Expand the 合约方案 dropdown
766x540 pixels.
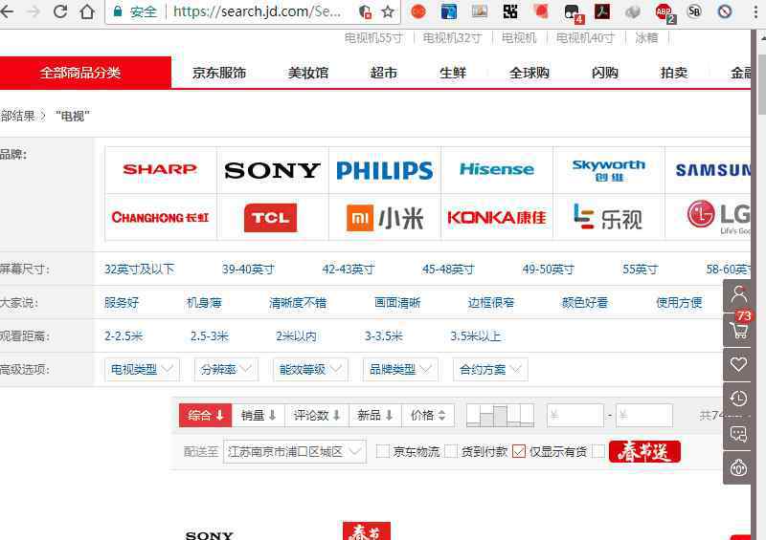[x=490, y=369]
